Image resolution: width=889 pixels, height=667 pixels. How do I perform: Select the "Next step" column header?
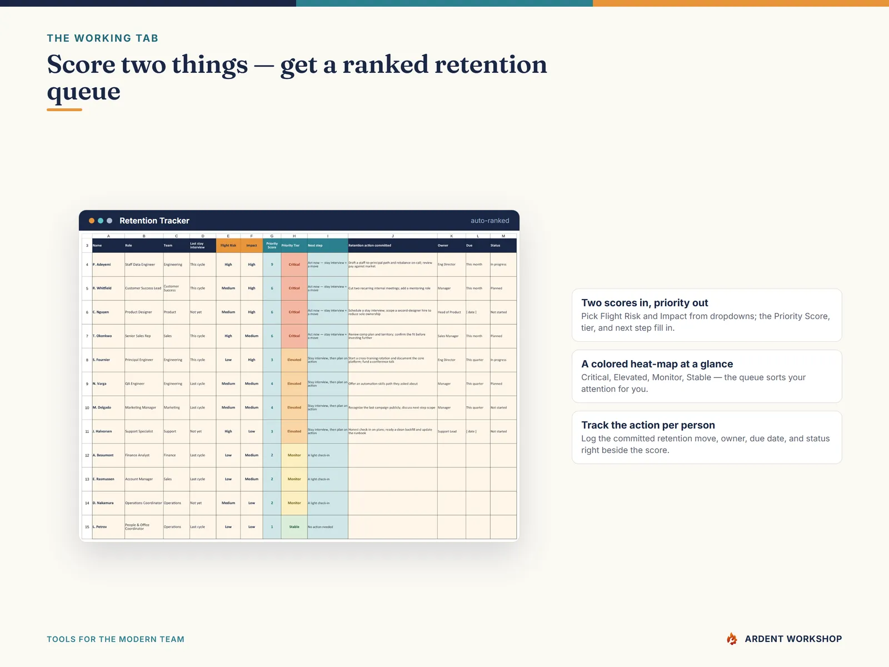328,245
